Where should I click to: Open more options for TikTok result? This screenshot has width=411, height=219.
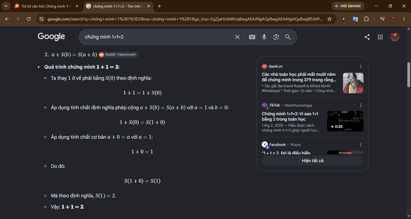[361, 105]
